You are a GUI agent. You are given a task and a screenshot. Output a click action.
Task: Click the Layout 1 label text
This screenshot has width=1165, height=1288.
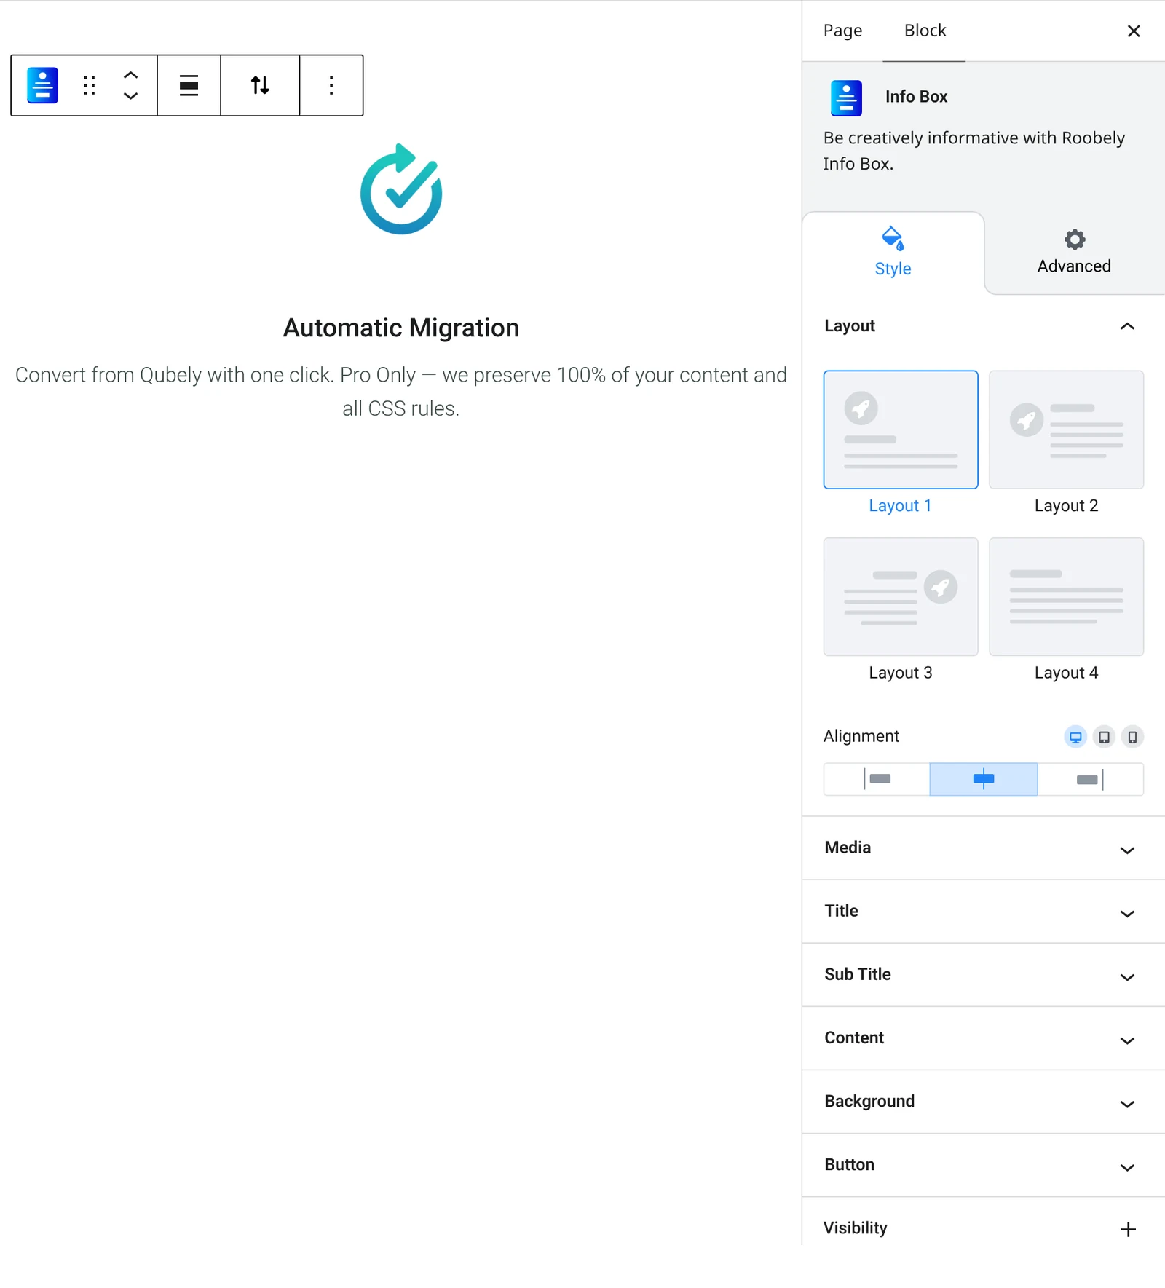901,506
